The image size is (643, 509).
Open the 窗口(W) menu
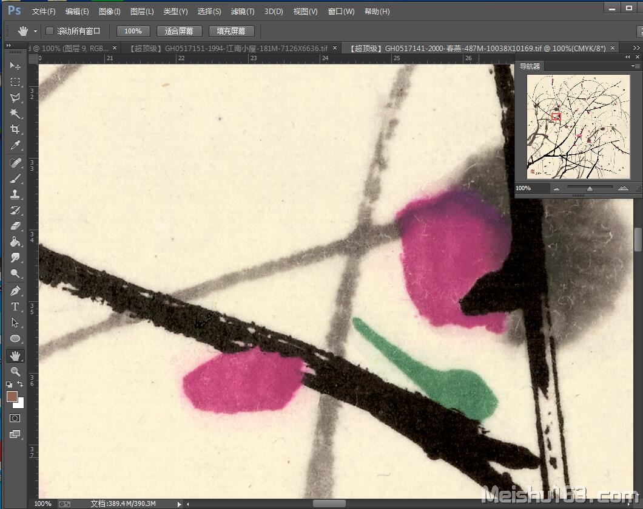click(341, 12)
